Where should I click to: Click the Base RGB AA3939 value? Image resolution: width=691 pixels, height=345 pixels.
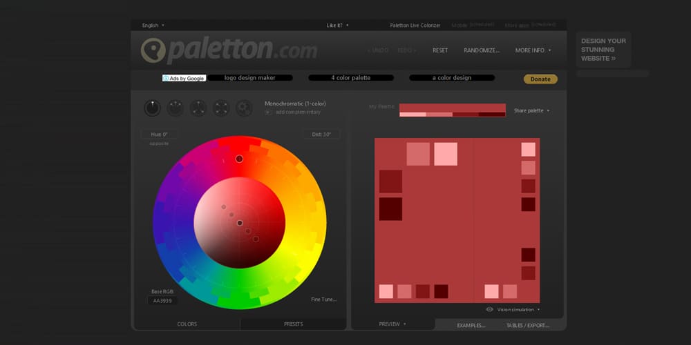pos(162,301)
